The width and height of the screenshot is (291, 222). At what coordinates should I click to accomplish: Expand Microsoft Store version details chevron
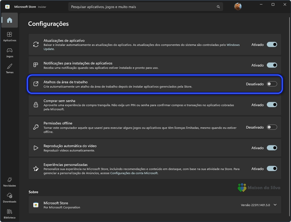pos(275,205)
